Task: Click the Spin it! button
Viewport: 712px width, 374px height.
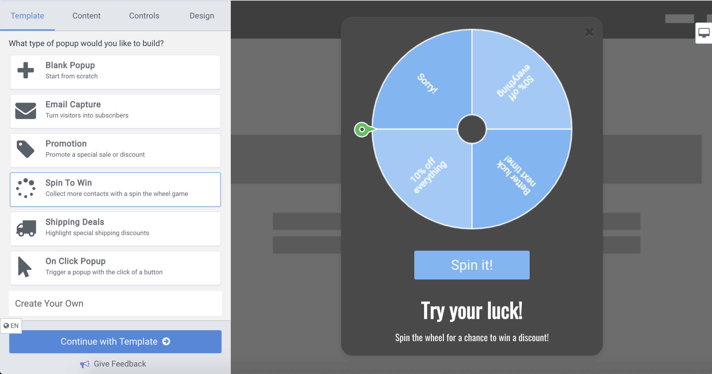Action: (471, 265)
